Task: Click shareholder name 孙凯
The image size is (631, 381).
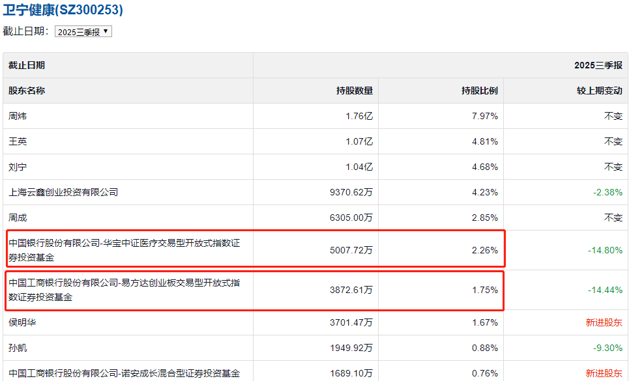Action: pyautogui.click(x=18, y=348)
